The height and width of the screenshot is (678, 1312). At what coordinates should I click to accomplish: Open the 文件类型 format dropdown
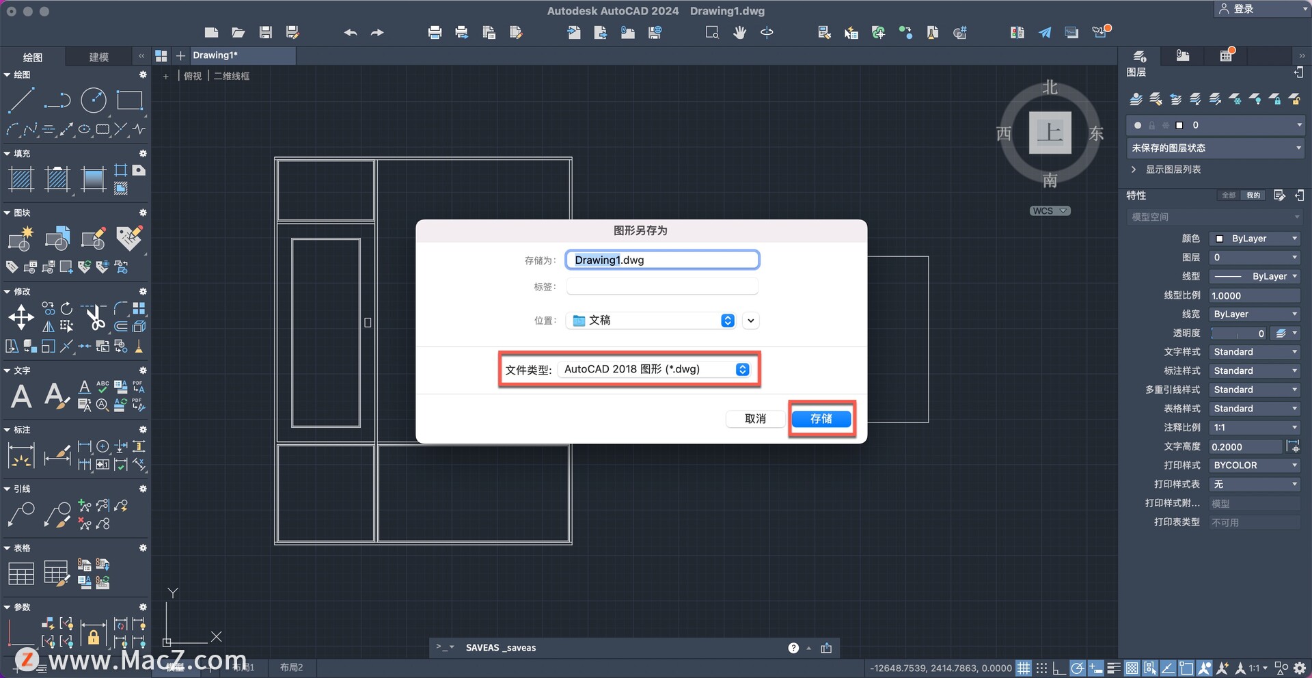pos(655,369)
